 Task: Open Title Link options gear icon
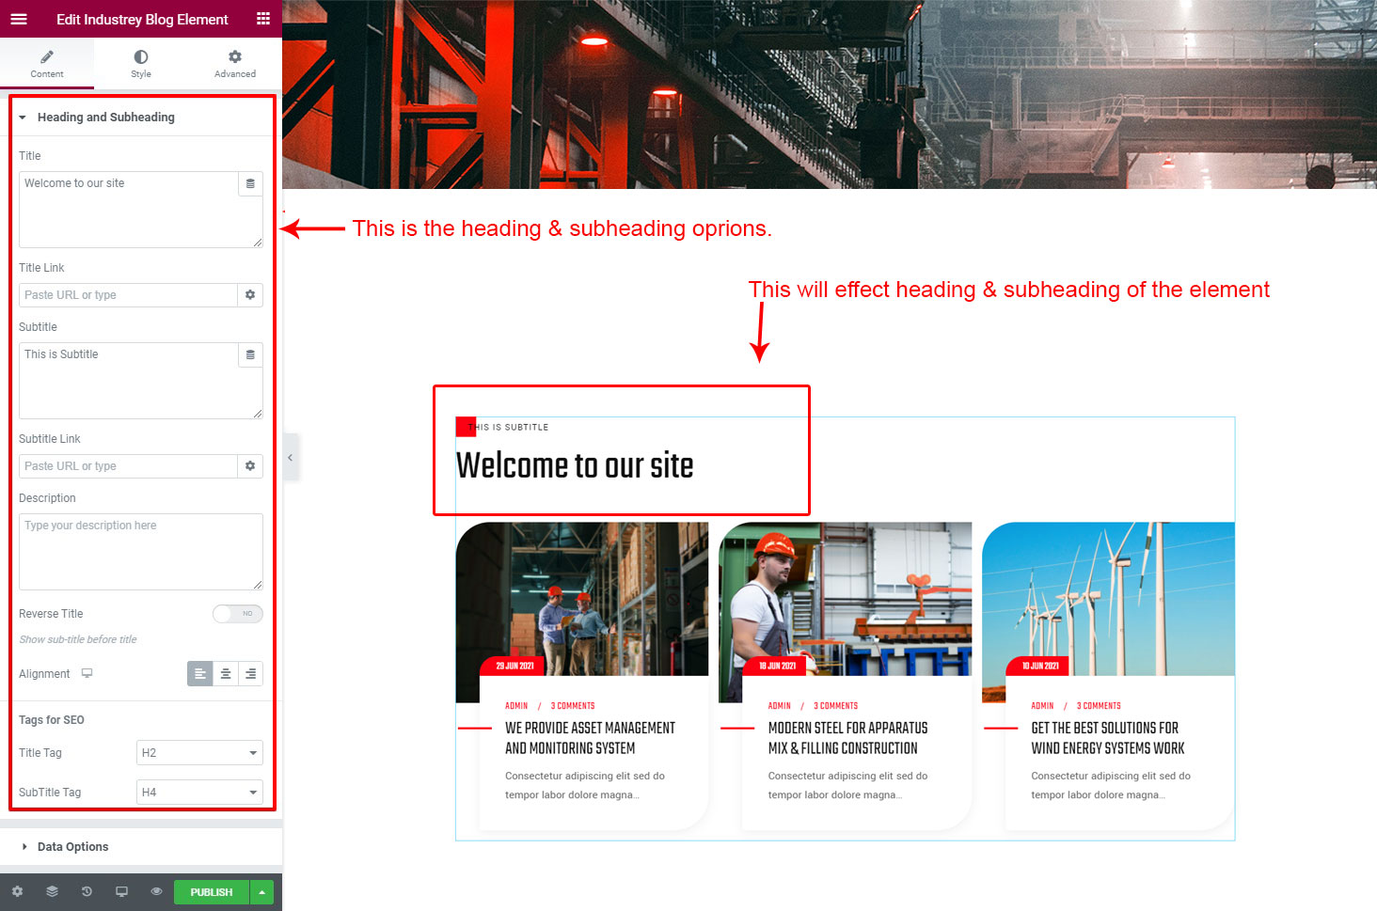(x=250, y=295)
